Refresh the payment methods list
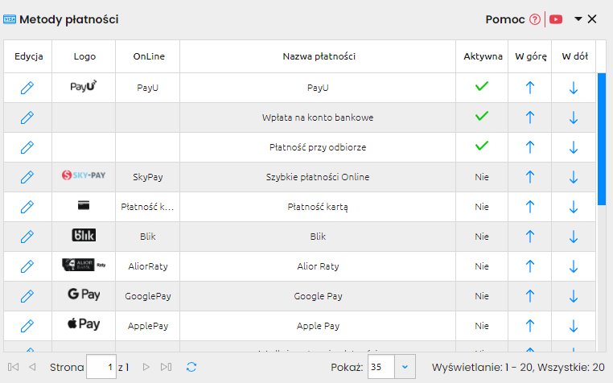Image resolution: width=613 pixels, height=383 pixels. [x=191, y=367]
